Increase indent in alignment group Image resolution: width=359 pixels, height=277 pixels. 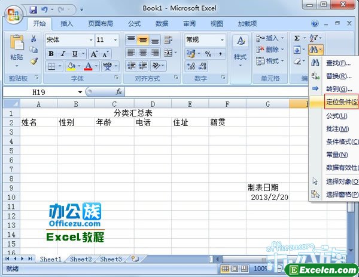(x=144, y=66)
